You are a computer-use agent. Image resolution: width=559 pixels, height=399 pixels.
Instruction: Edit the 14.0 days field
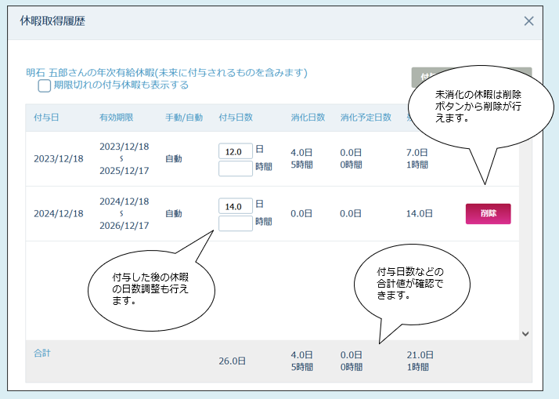(x=236, y=206)
